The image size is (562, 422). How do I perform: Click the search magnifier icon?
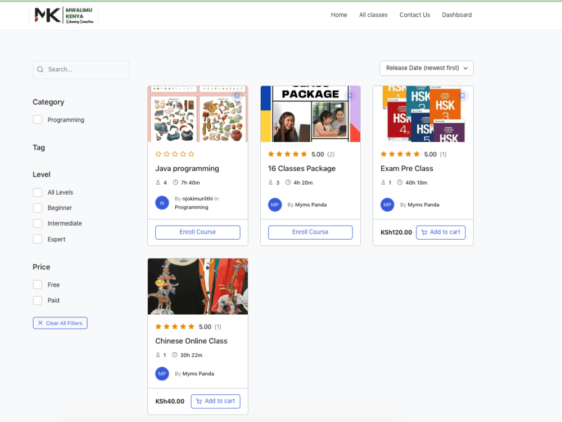click(40, 69)
